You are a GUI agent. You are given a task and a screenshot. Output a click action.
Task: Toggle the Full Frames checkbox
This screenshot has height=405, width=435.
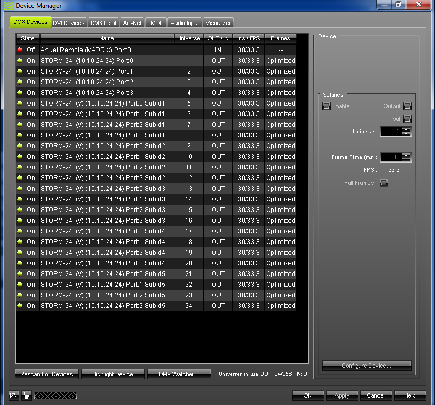coord(384,183)
